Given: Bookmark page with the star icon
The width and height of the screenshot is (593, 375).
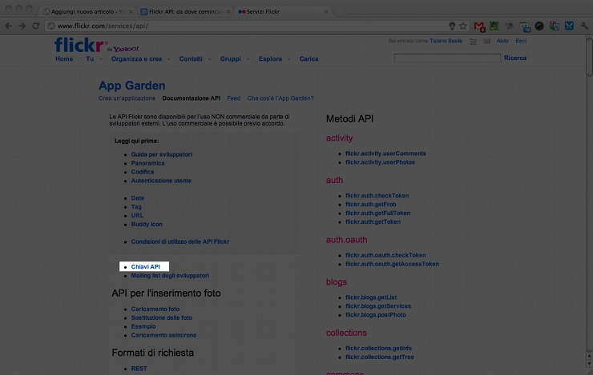Looking at the screenshot, I should pyautogui.click(x=463, y=26).
